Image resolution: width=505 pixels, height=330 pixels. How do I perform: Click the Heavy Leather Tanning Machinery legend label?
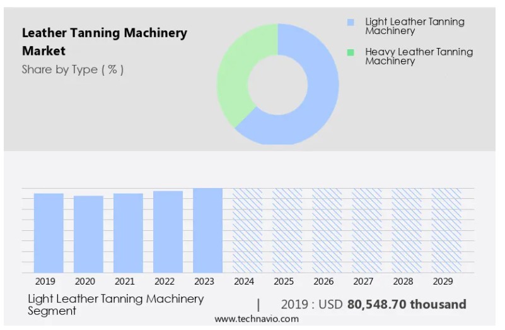coord(419,56)
